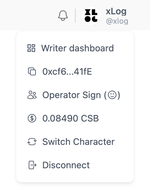Open Writer dashboard menu entry
Image resolution: width=150 pixels, height=191 pixels.
[x=75, y=48]
